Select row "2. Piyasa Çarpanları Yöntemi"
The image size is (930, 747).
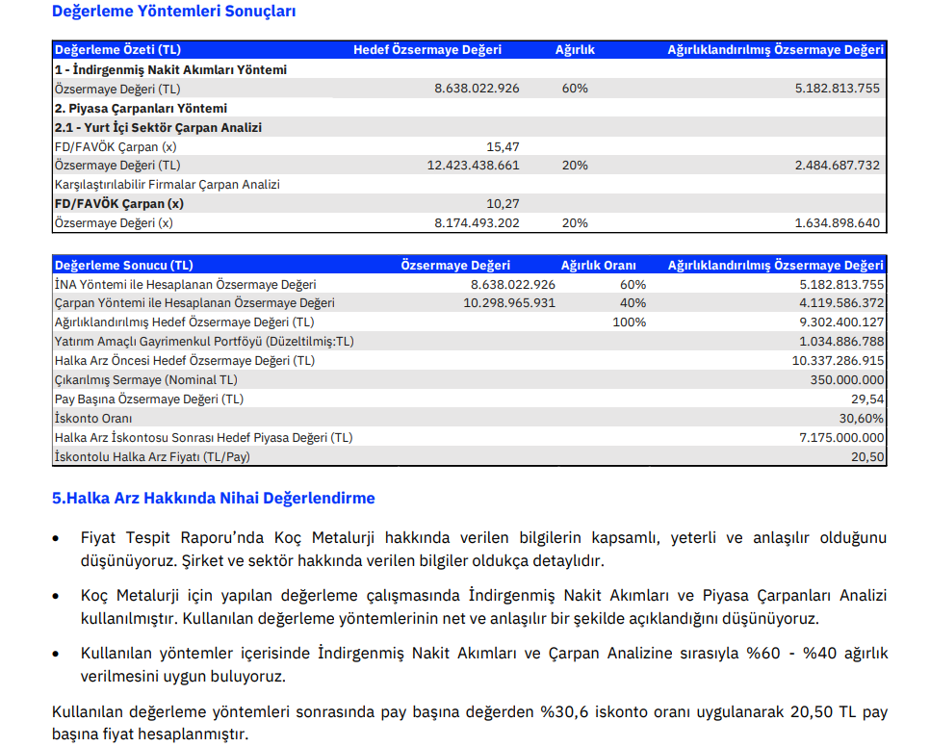pos(469,109)
